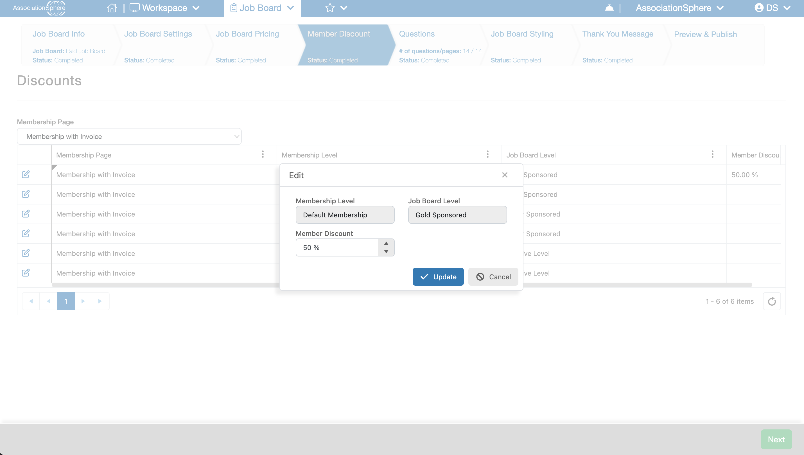The height and width of the screenshot is (455, 804).
Task: Decrease the Member Discount value
Action: [386, 252]
